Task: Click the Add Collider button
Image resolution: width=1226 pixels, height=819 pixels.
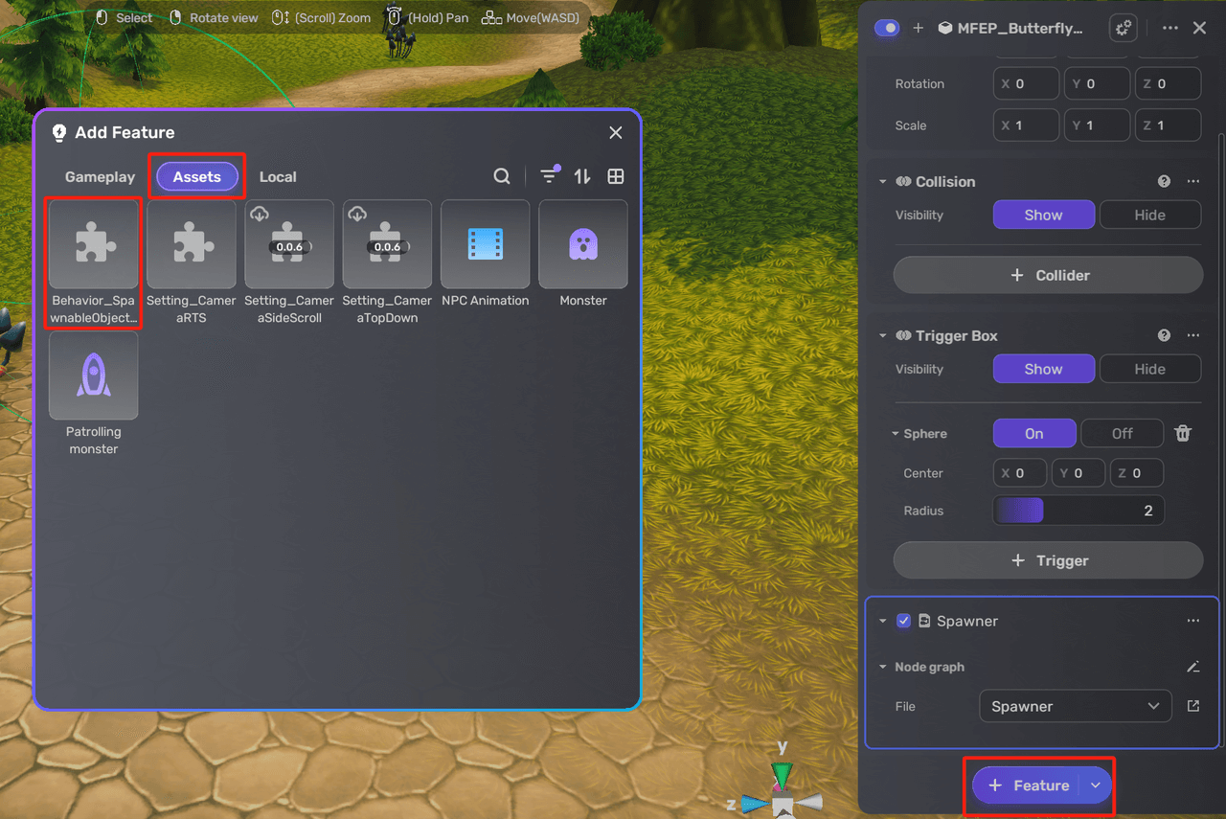Action: (1047, 275)
